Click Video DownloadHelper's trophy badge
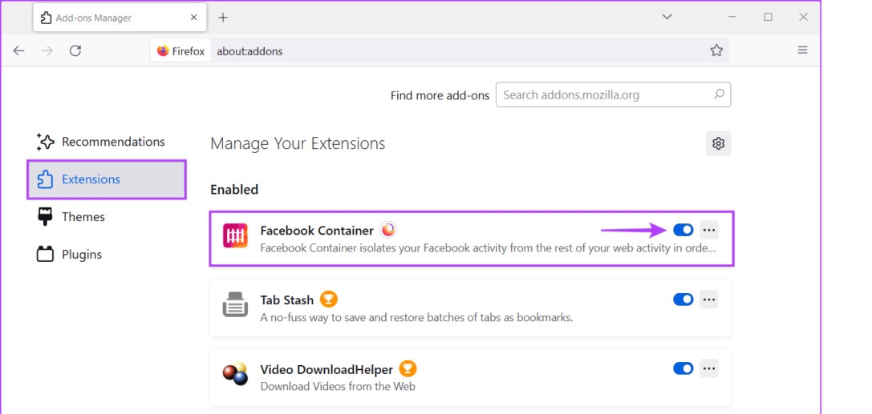Viewport: 872px width, 414px height. [x=408, y=368]
